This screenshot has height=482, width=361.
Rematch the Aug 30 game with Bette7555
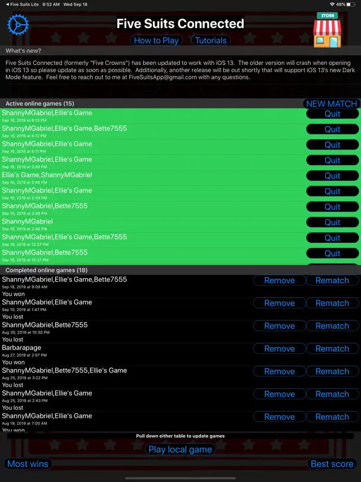332,326
